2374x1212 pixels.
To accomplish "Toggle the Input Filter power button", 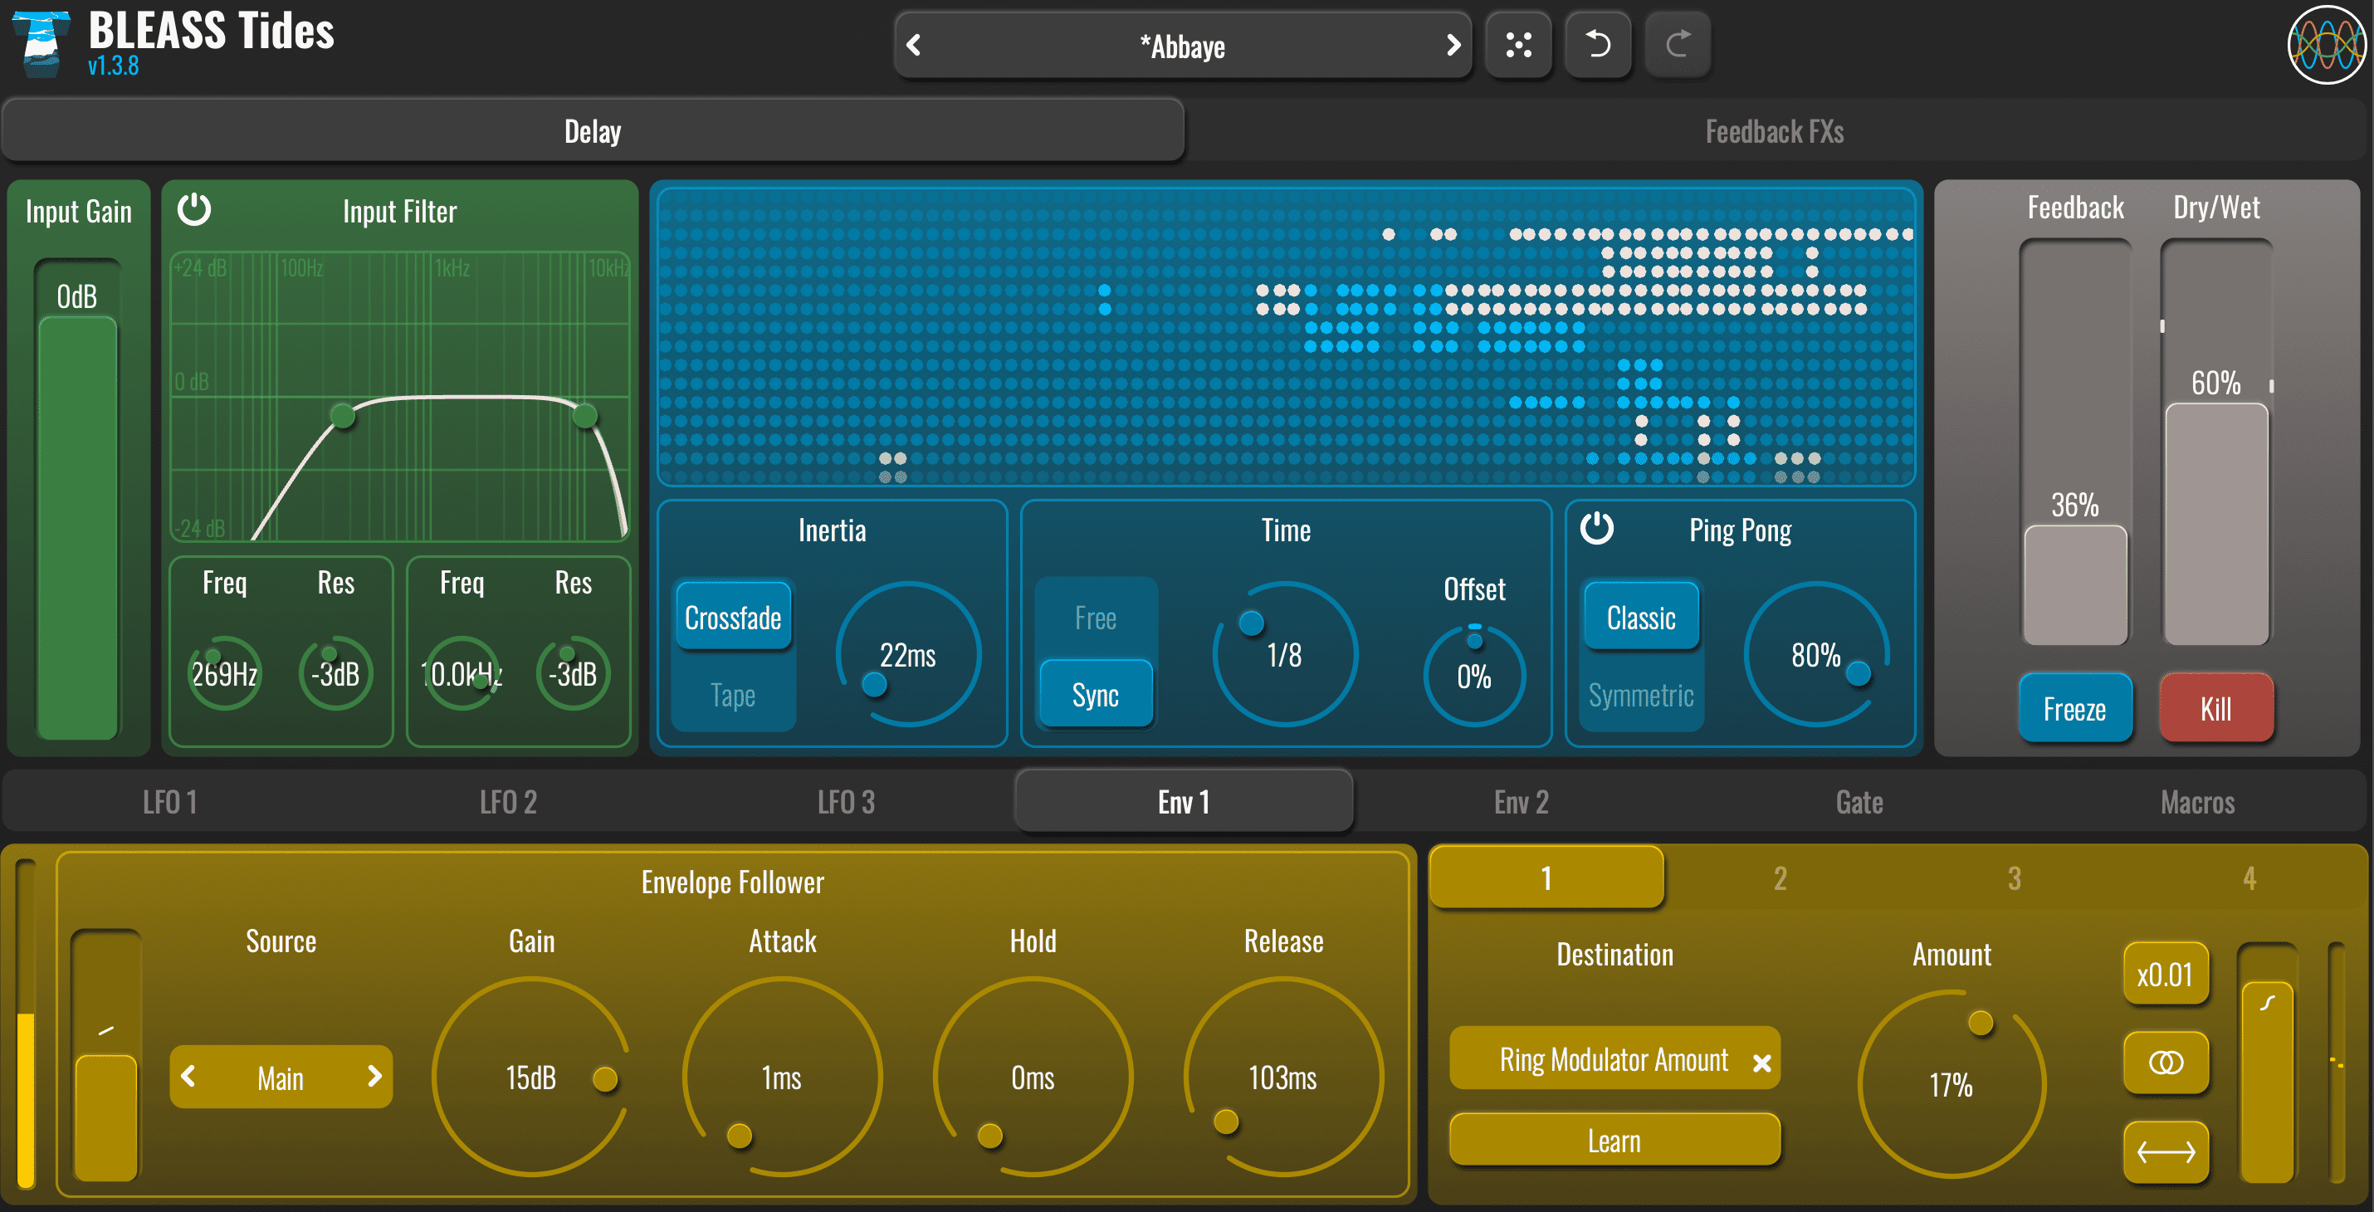I will 194,210.
